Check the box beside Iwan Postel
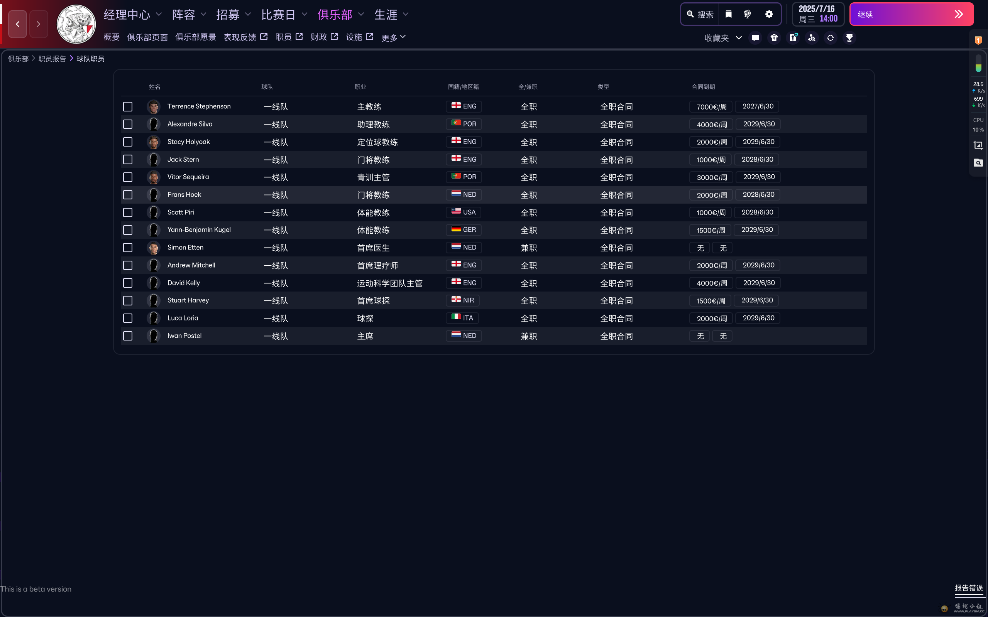The image size is (988, 617). pos(128,336)
